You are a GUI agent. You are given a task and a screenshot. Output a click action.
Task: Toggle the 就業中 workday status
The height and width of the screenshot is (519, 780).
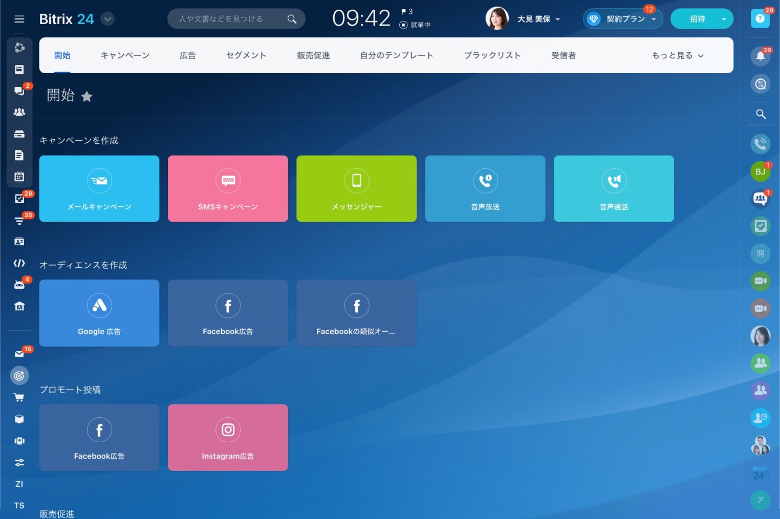(x=415, y=25)
